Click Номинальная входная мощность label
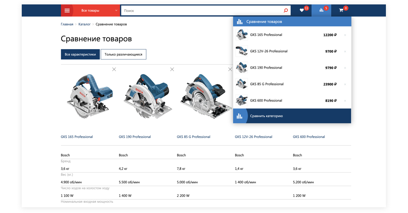 coord(87,202)
